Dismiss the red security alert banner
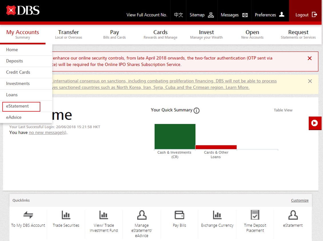The width and height of the screenshot is (323, 241). 310,58
